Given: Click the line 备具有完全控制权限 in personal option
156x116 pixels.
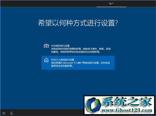Looking at the screenshot, I should pos(62,66).
